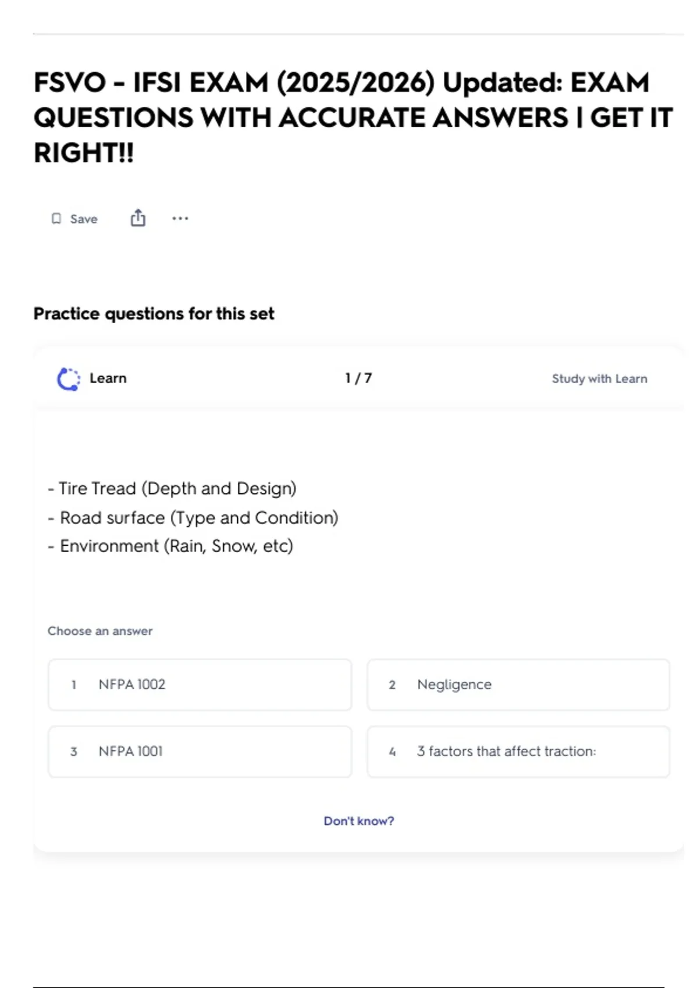This screenshot has height=988, width=698.
Task: Click the 'Choose an answer' label
Action: pyautogui.click(x=100, y=631)
